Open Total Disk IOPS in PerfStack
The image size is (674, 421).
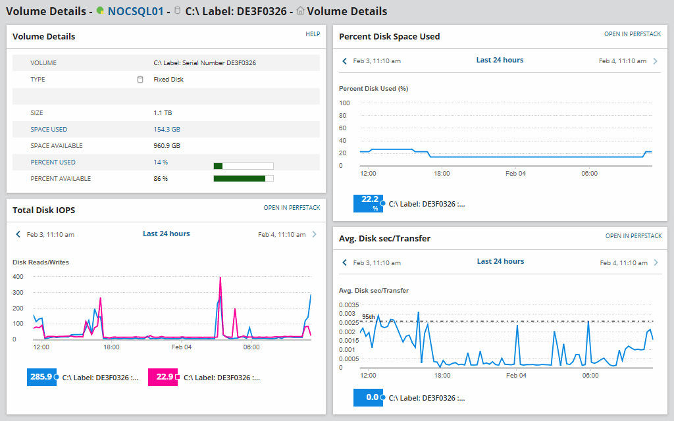(x=291, y=208)
